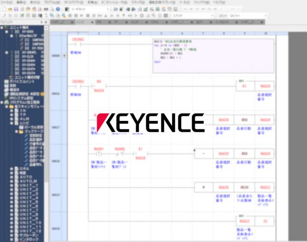Click ユニット構成切替 icon in project tree
This screenshot has height=242, width=307.
coord(11,77)
